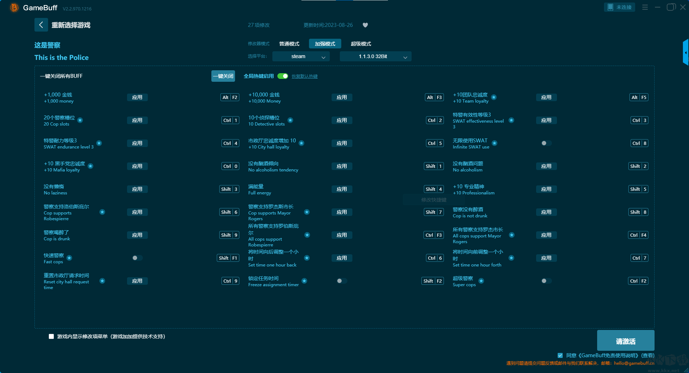Screen dimensions: 689x373
Task: Enable the Fast cops toggle
Action: point(137,258)
